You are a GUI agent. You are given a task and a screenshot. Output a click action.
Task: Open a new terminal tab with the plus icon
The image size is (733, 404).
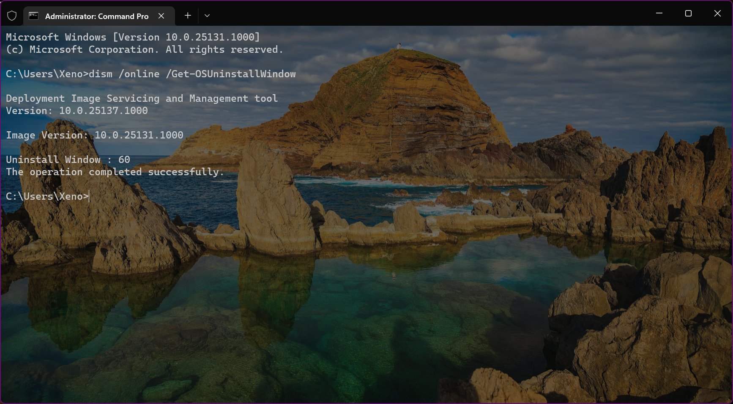click(x=187, y=15)
